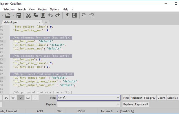Unindent the selected lines

coord(92,15)
